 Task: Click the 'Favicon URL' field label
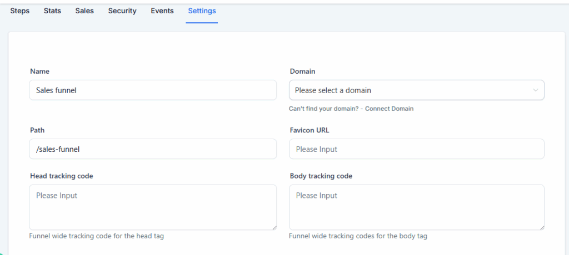[x=310, y=130]
